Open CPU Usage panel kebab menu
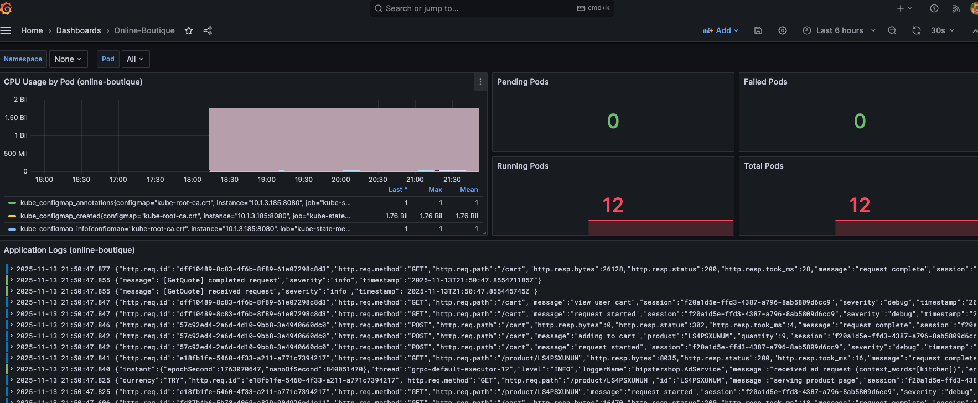The image size is (978, 403). (480, 82)
